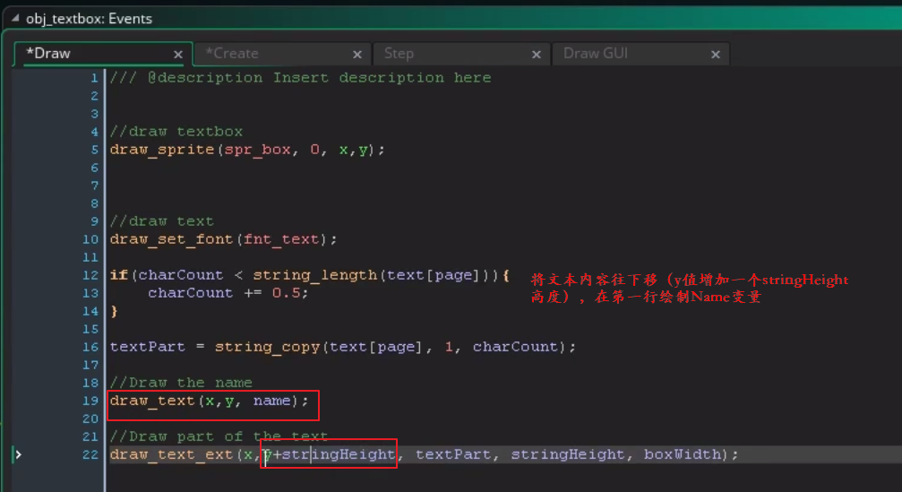Click closing brace on line 14

click(114, 311)
